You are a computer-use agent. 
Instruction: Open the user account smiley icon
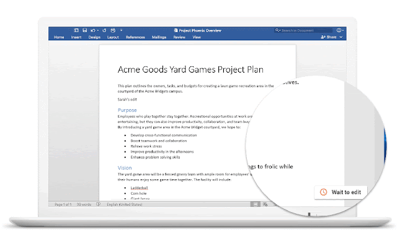pyautogui.click(x=339, y=30)
